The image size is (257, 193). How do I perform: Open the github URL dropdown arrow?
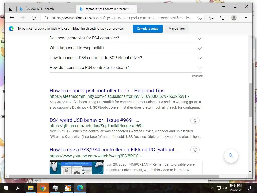tap(143, 126)
